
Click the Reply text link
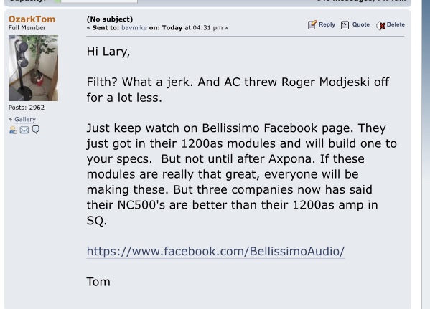pos(327,24)
